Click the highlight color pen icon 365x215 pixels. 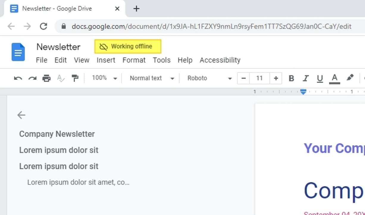350,78
